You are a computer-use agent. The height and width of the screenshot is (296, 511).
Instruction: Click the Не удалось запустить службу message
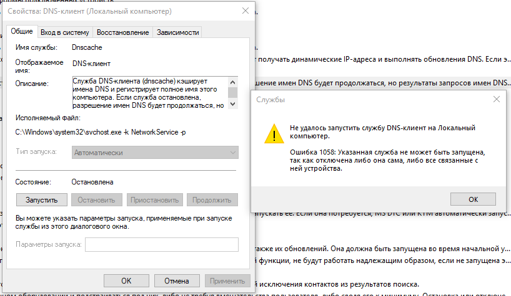382,132
